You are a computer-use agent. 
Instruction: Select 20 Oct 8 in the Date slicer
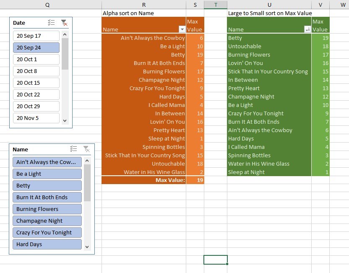(36, 71)
